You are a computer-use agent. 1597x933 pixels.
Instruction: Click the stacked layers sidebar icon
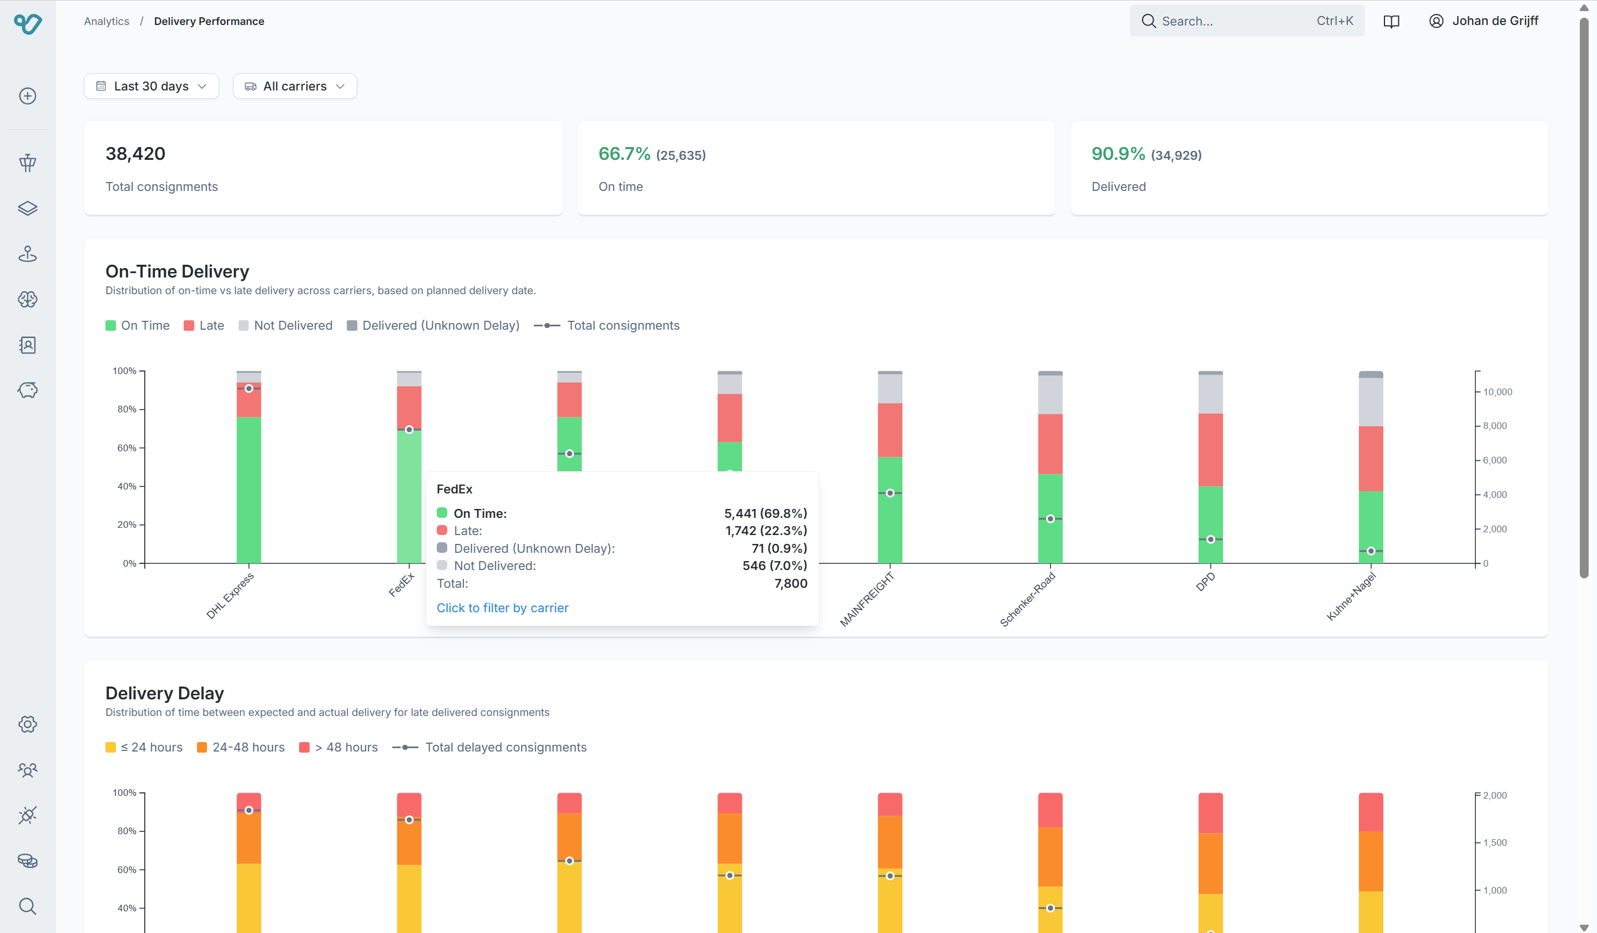tap(27, 209)
